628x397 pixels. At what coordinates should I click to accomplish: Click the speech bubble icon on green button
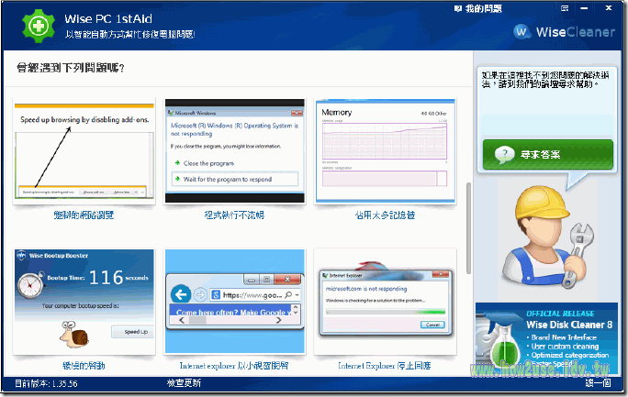502,154
